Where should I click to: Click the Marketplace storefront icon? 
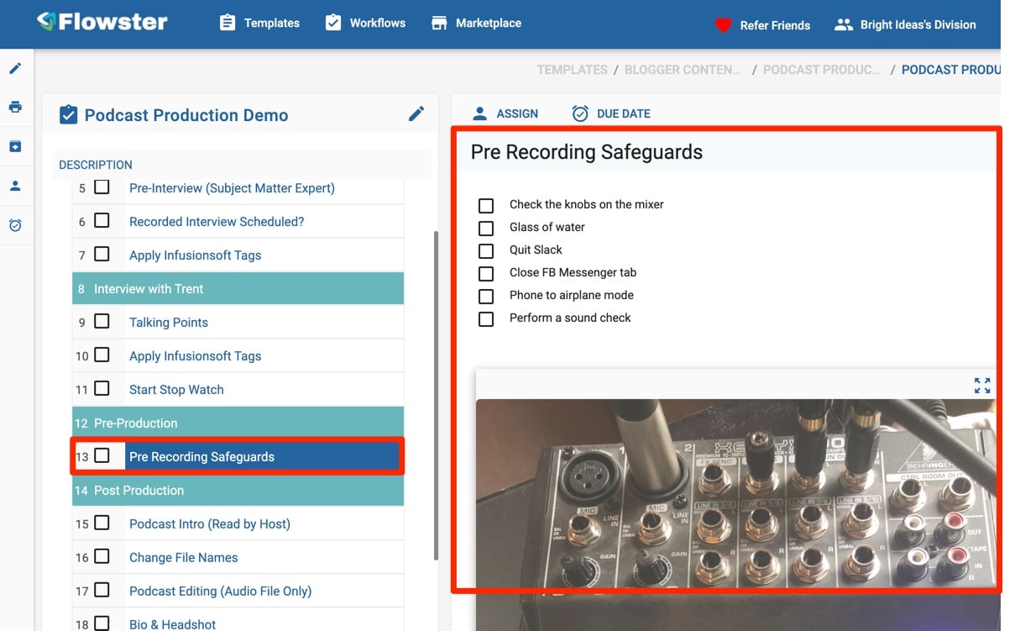(x=439, y=23)
